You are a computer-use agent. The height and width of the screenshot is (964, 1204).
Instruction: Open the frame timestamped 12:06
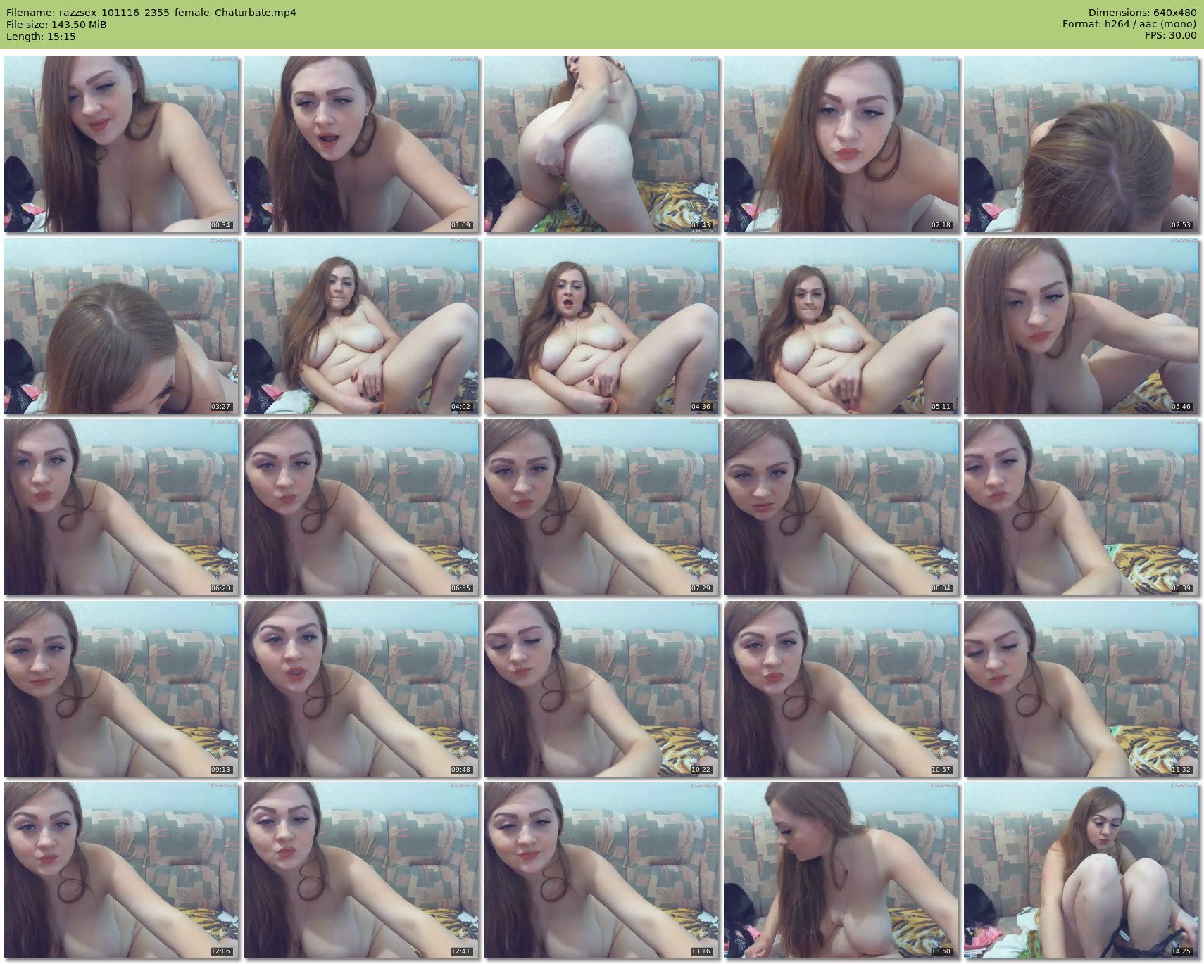[121, 870]
